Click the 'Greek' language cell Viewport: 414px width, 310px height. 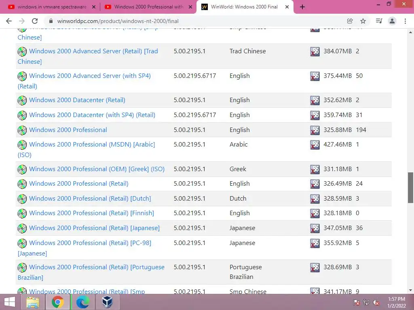coord(238,169)
